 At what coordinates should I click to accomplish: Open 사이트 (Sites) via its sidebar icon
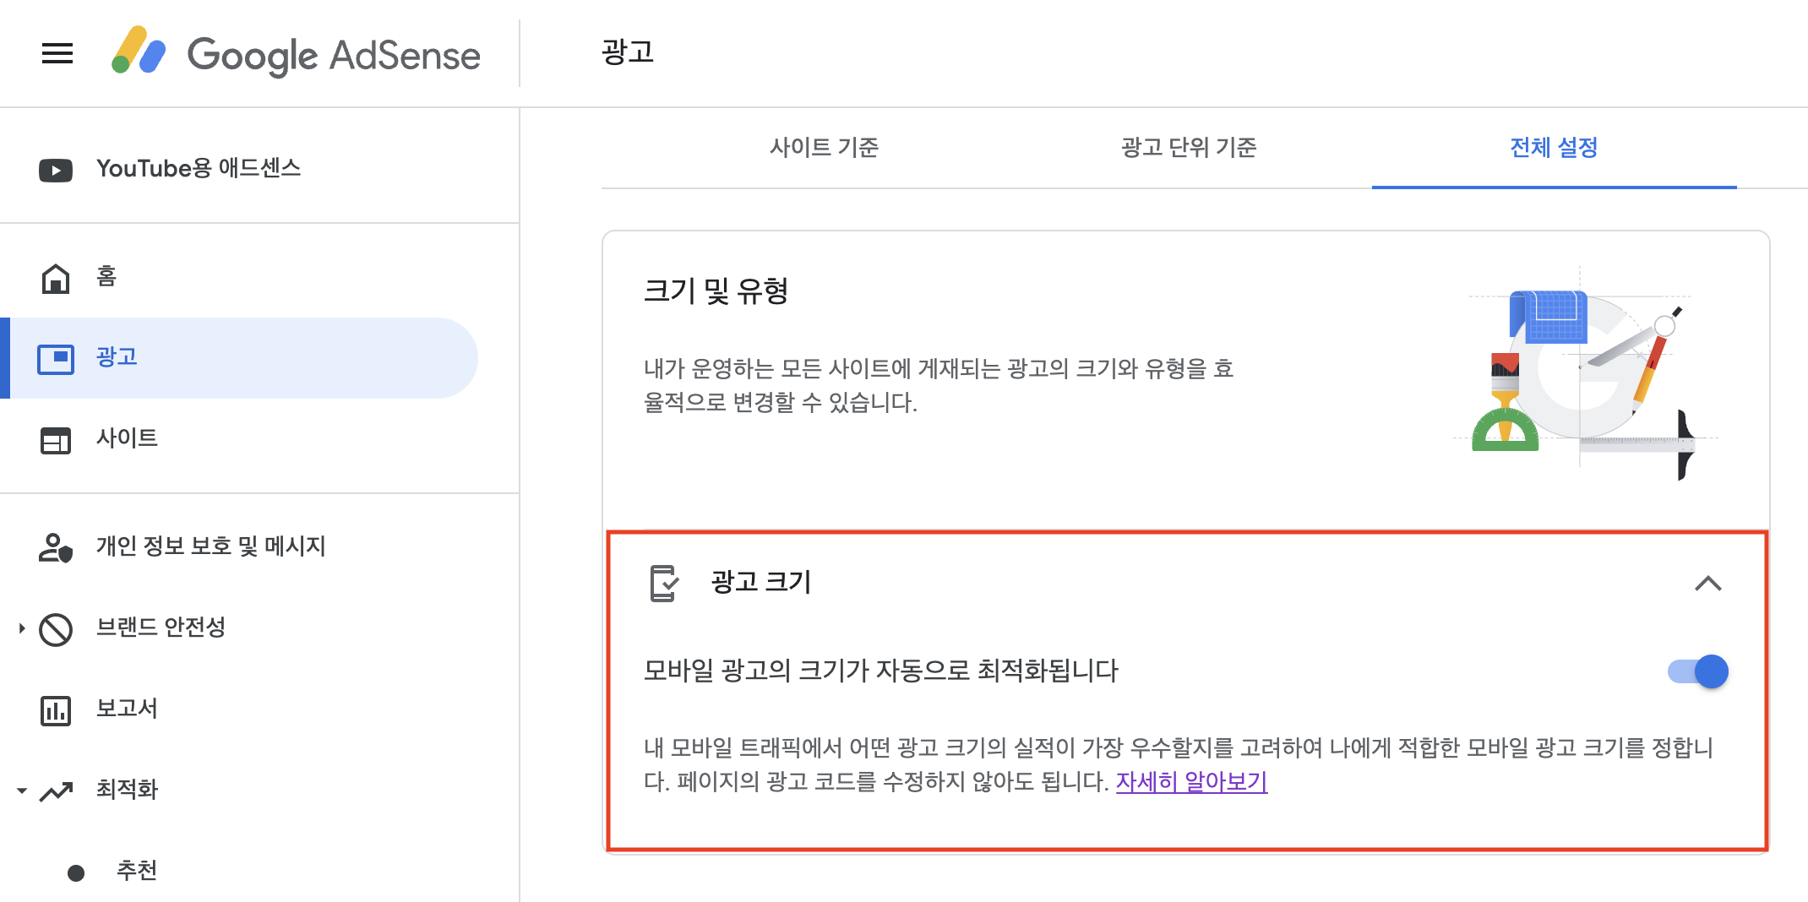(x=56, y=438)
